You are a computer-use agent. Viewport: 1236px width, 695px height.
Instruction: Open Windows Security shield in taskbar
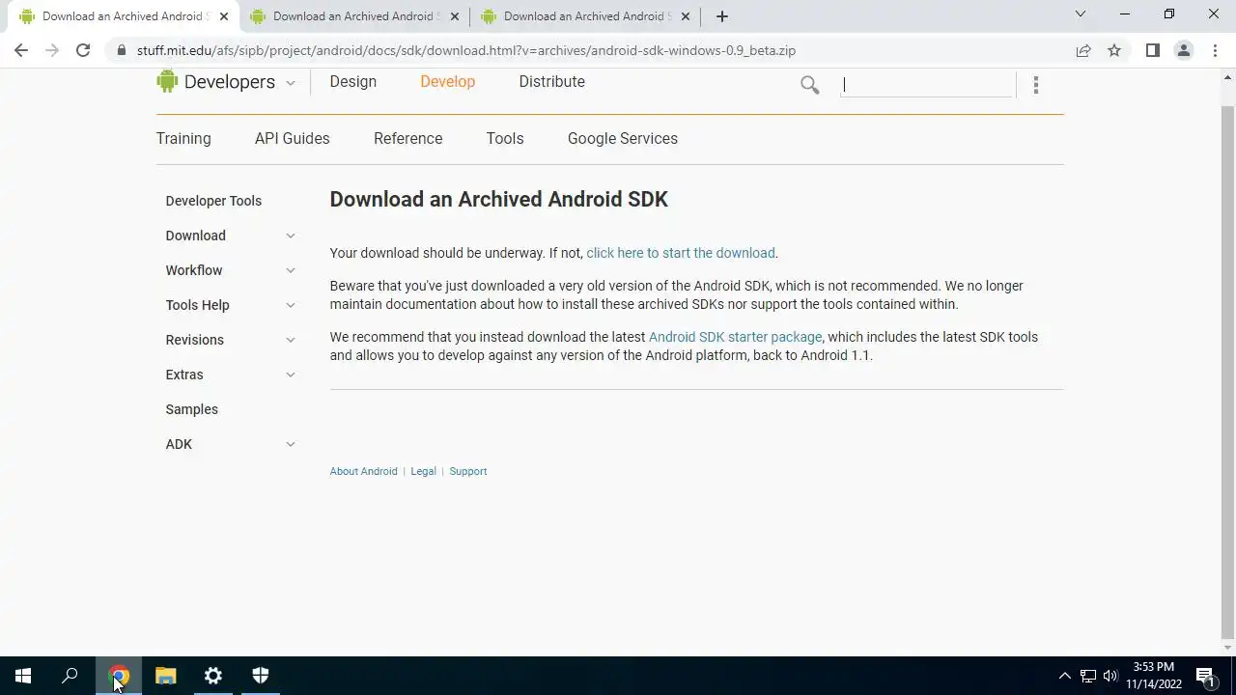tap(261, 676)
